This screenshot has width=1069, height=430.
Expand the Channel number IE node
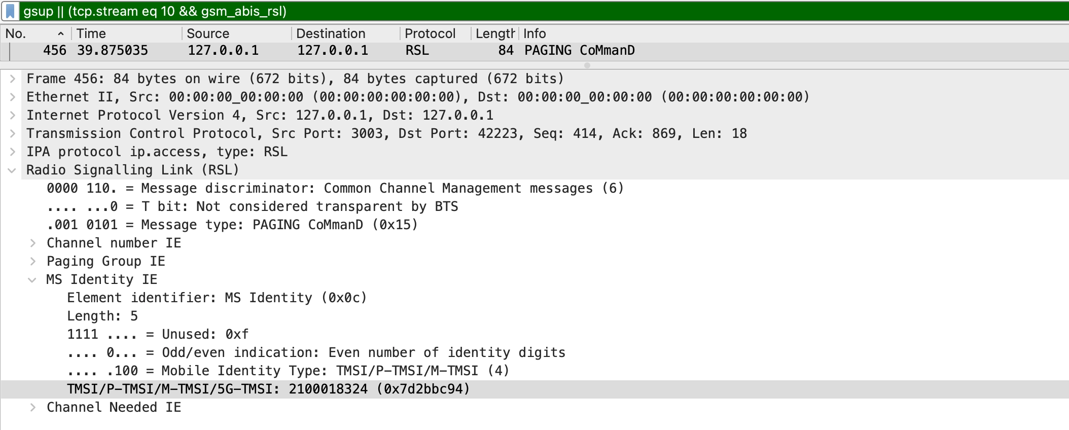pyautogui.click(x=33, y=243)
